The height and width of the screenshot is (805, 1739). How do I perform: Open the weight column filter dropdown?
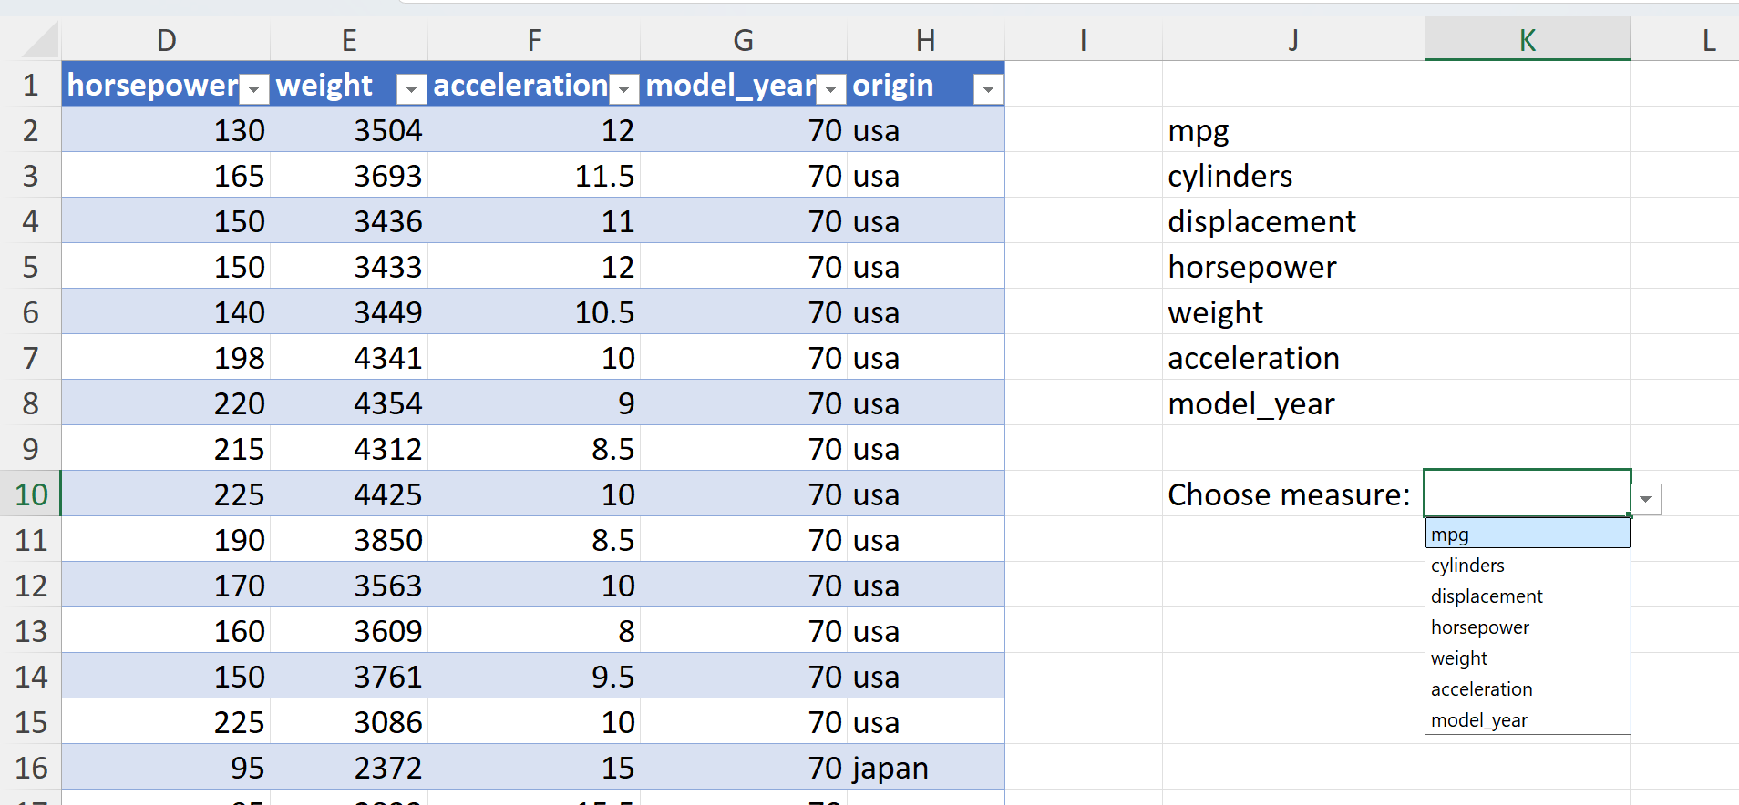412,88
